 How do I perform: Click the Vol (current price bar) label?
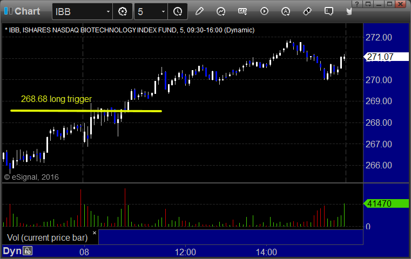tap(47, 237)
